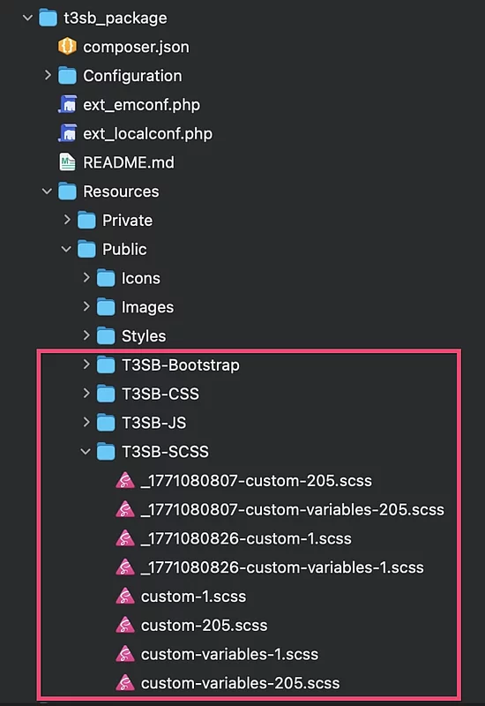Click the Sass icon beside _1771080826-custom-1.scss

[125, 538]
